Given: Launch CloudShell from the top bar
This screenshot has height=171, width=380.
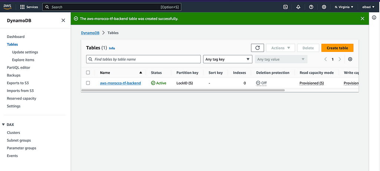Looking at the screenshot, I should [x=285, y=7].
